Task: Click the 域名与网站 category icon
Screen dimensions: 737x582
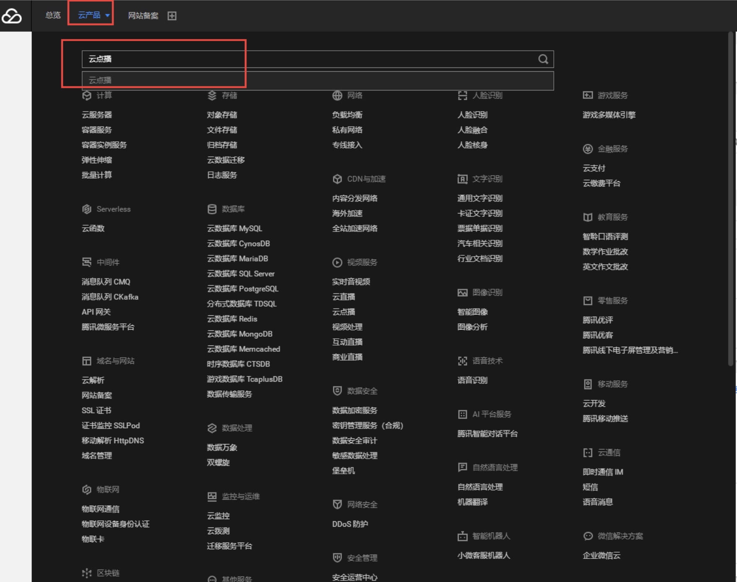Action: 87,361
